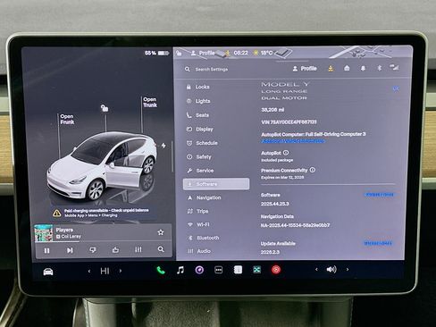This screenshot has height=327, width=436.
Task: Open the green app icon in dock
Action: click(256, 270)
